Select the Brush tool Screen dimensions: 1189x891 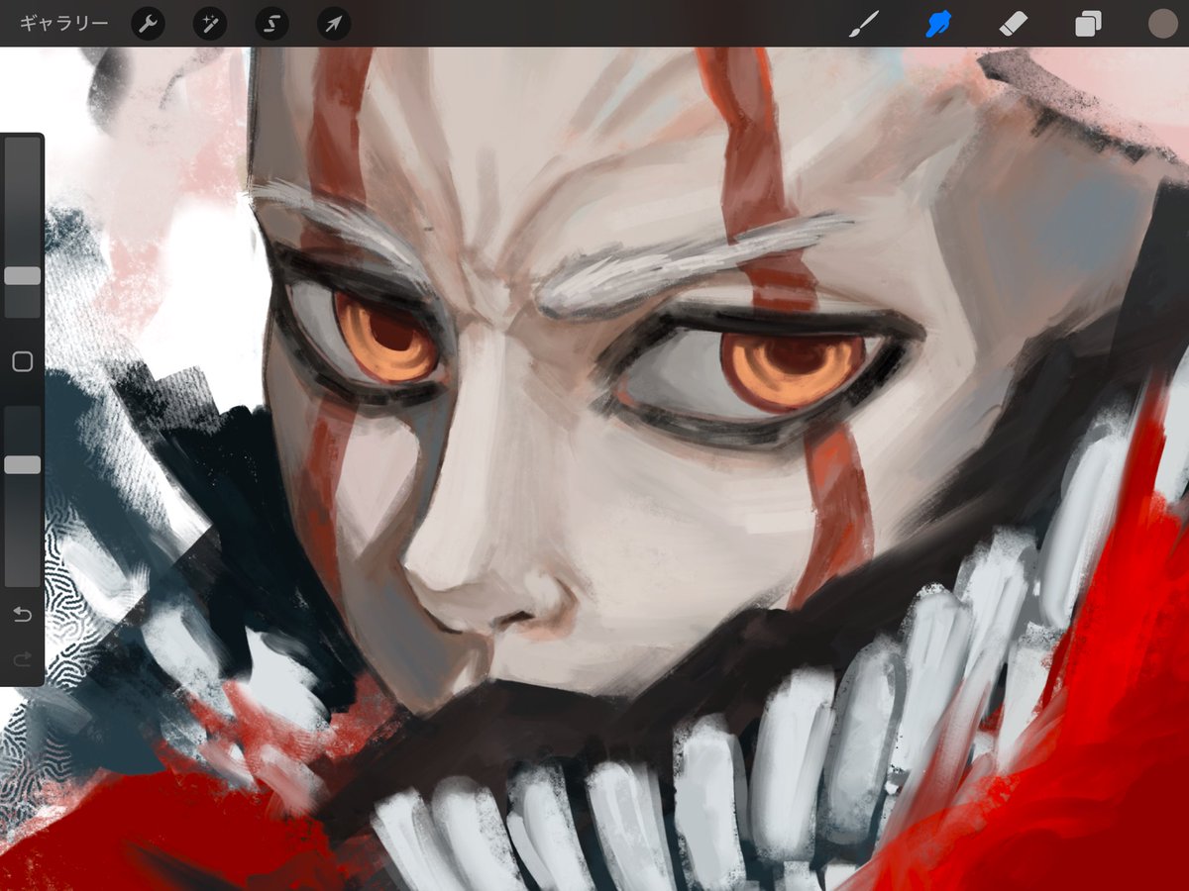pyautogui.click(x=864, y=24)
